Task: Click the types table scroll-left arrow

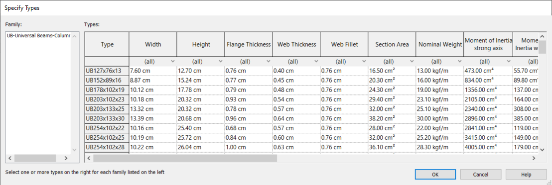Action: pyautogui.click(x=89, y=159)
